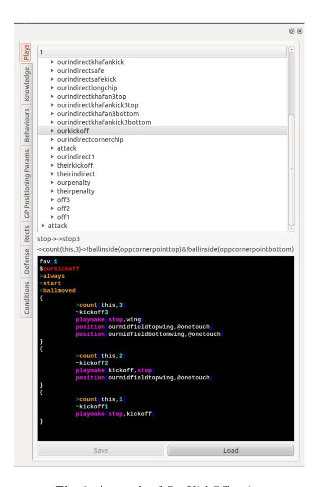Select the off1 play
The width and height of the screenshot is (314, 487).
(63, 217)
